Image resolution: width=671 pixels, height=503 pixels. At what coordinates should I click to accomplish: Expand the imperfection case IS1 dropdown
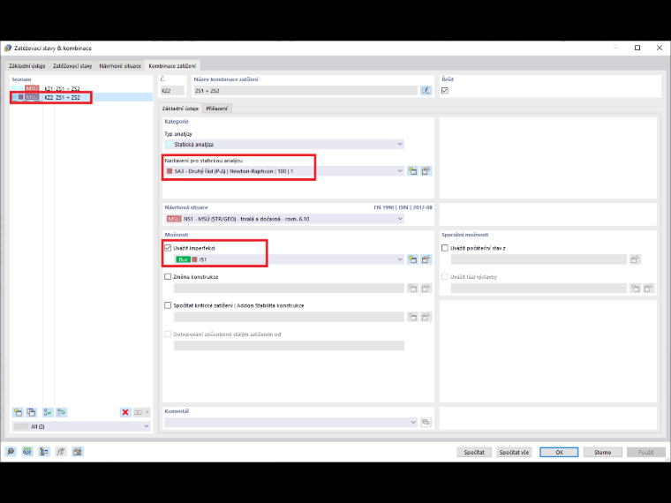pyautogui.click(x=400, y=259)
